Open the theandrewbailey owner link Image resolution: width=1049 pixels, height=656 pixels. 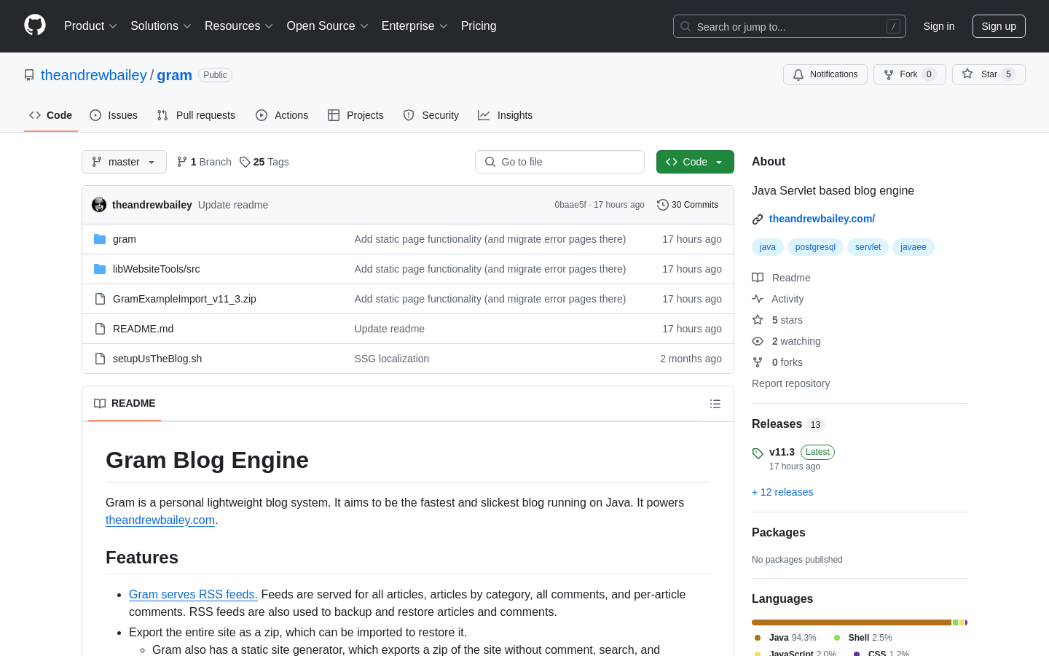tap(94, 75)
